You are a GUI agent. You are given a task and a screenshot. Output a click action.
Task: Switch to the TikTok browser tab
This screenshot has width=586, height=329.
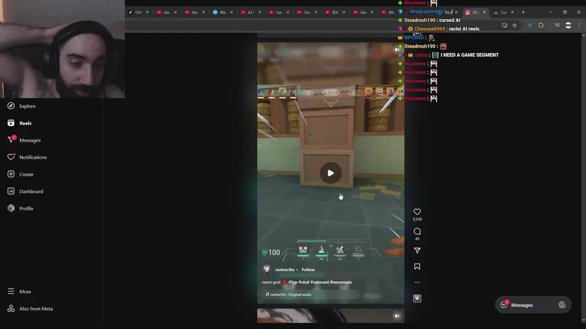[138, 12]
